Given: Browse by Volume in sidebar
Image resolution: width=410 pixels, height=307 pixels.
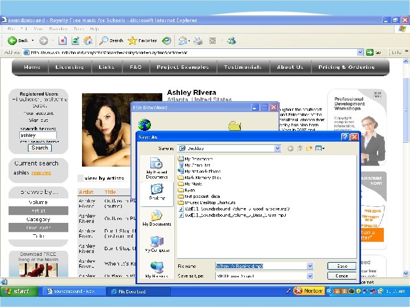Looking at the screenshot, I should (38, 202).
